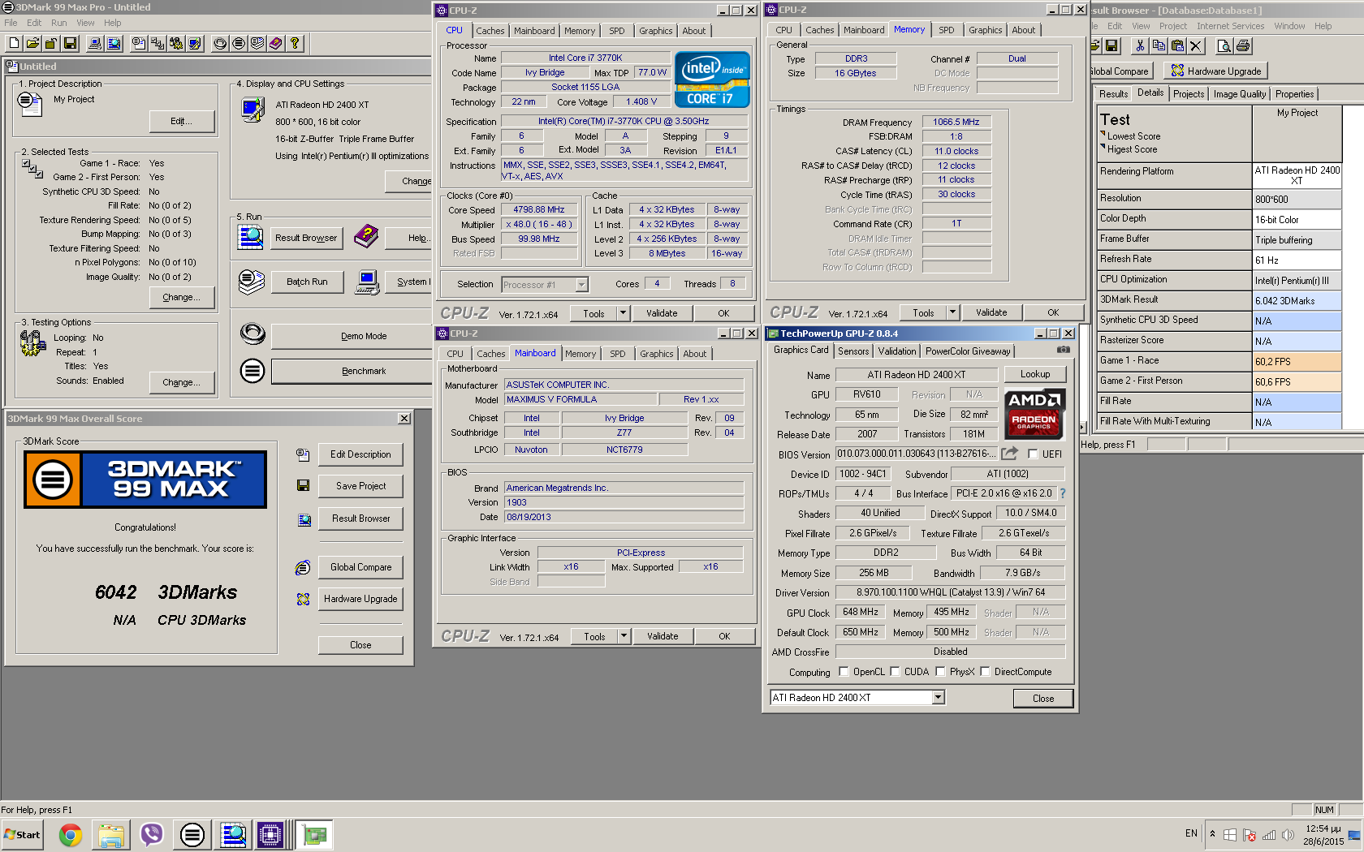This screenshot has width=1364, height=852.
Task: Toggle the DirectCompute checkbox
Action: click(x=985, y=671)
